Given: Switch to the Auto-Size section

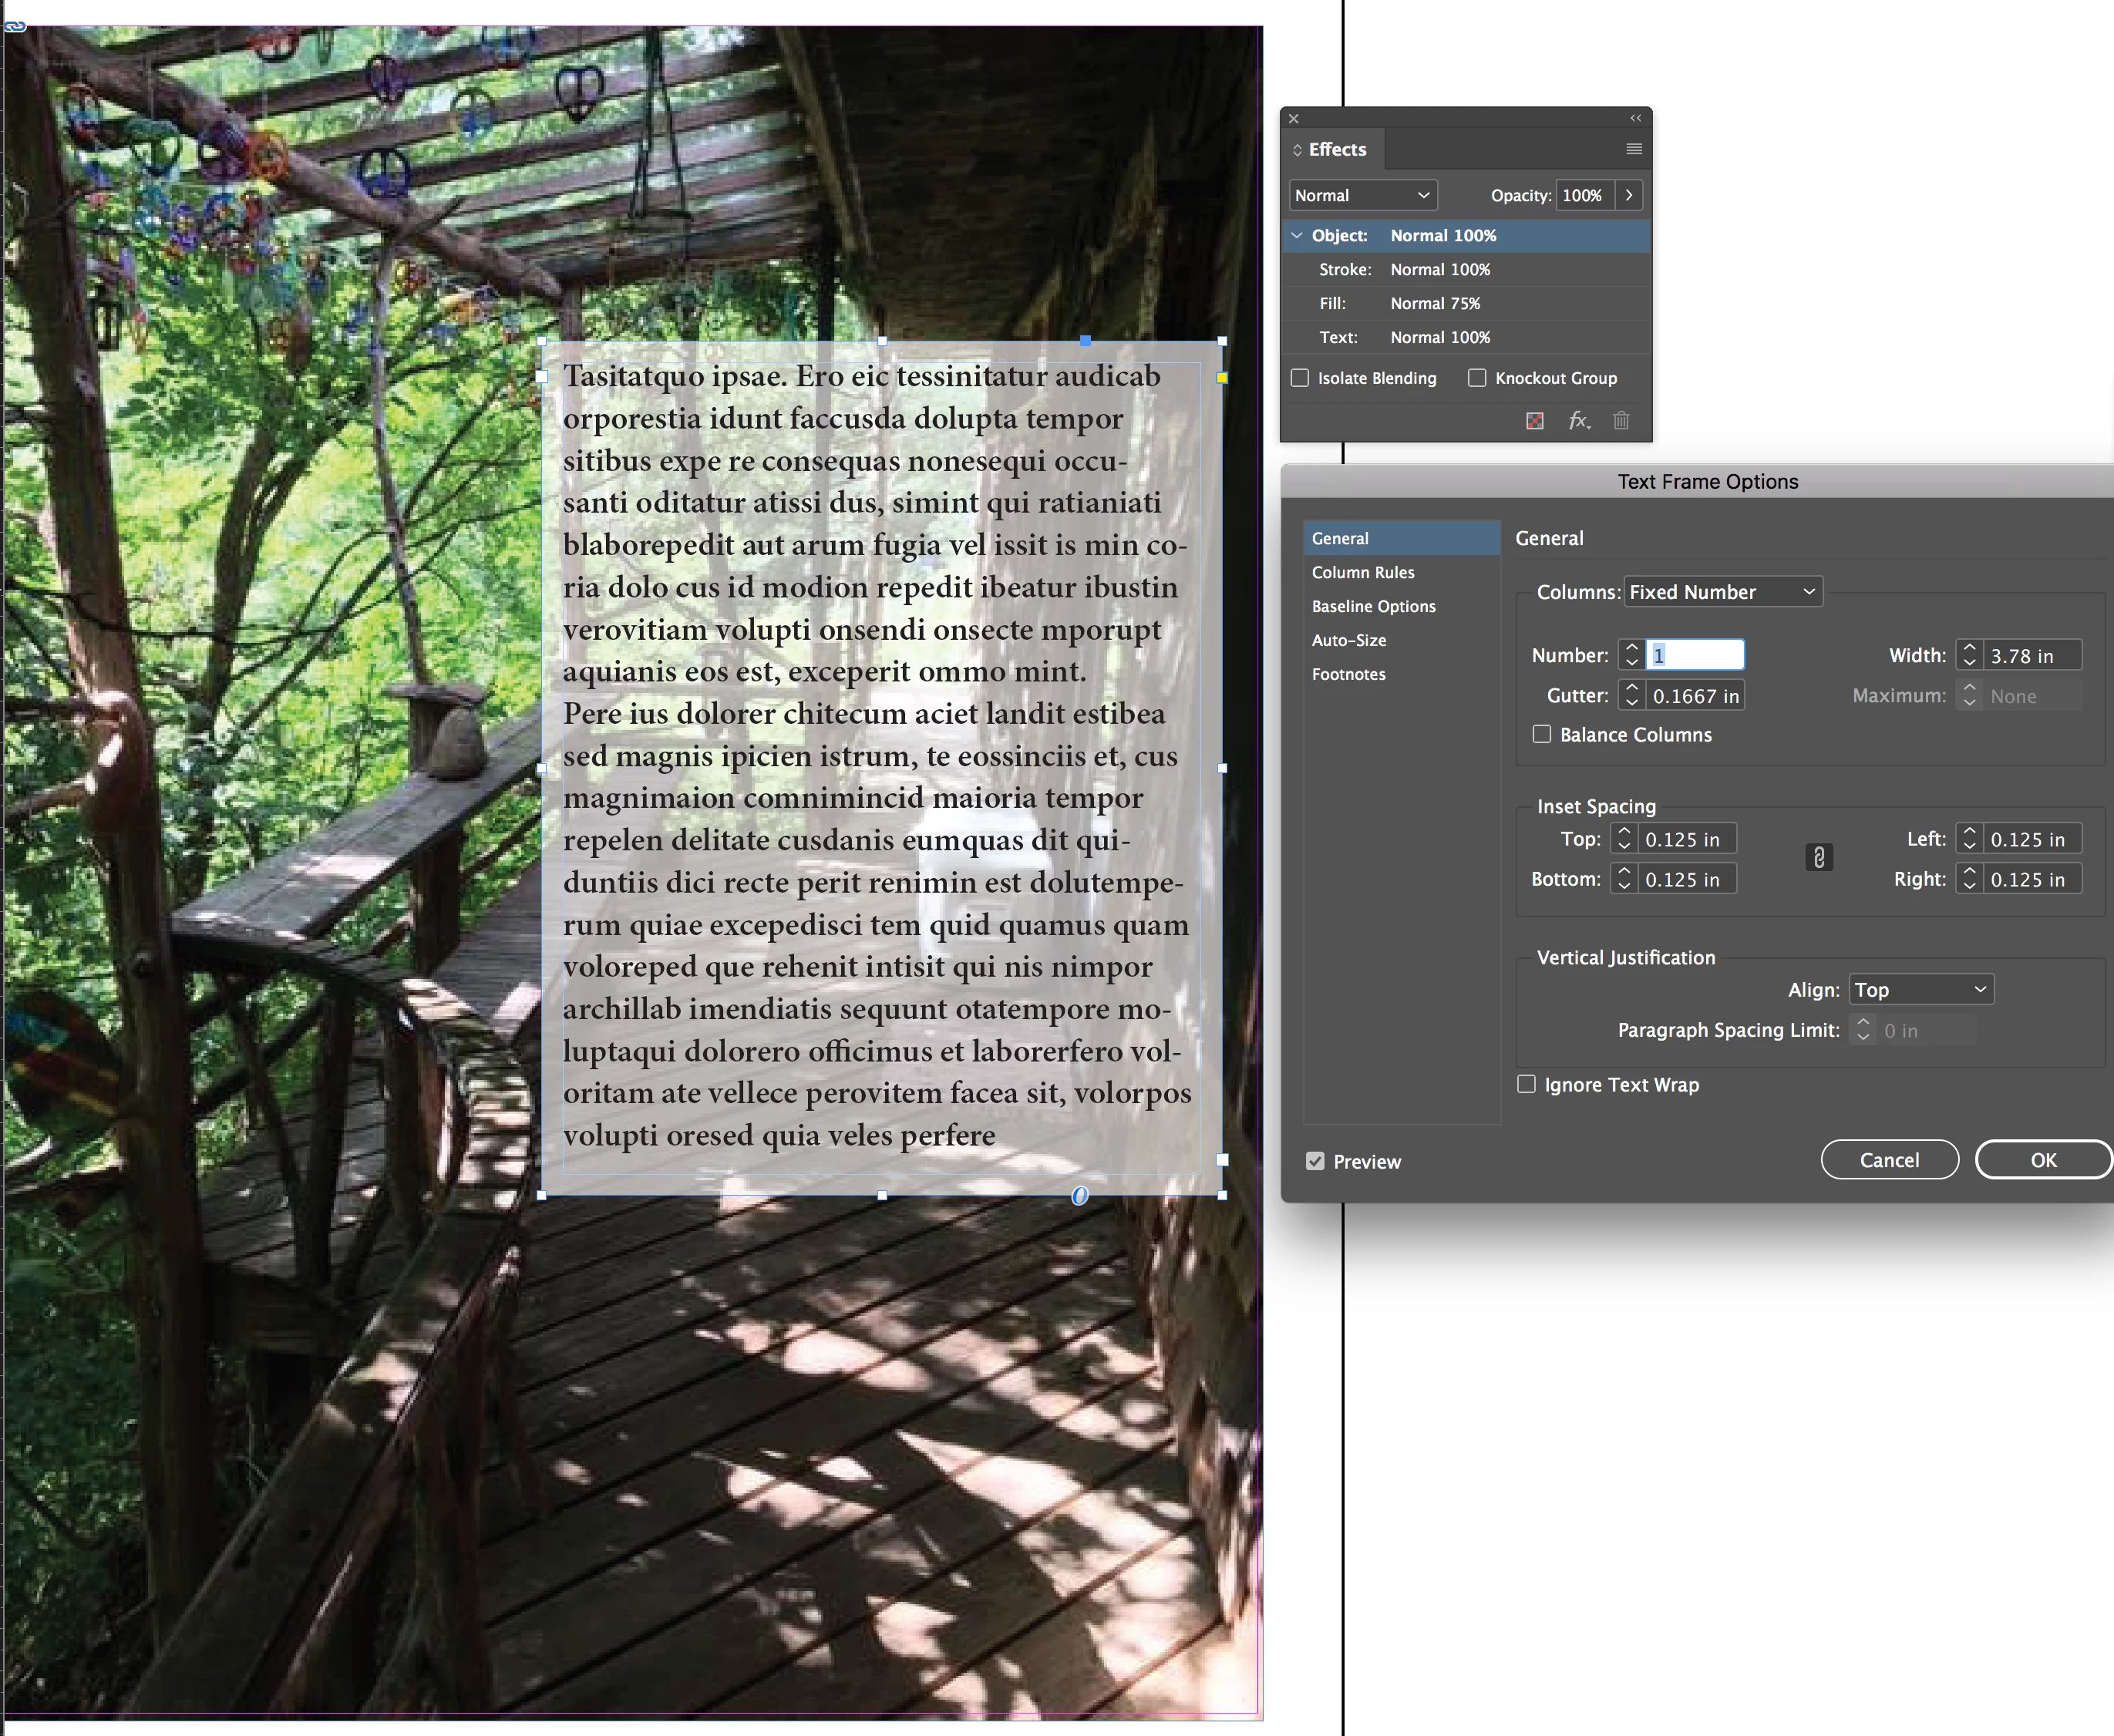Looking at the screenshot, I should pos(1349,640).
